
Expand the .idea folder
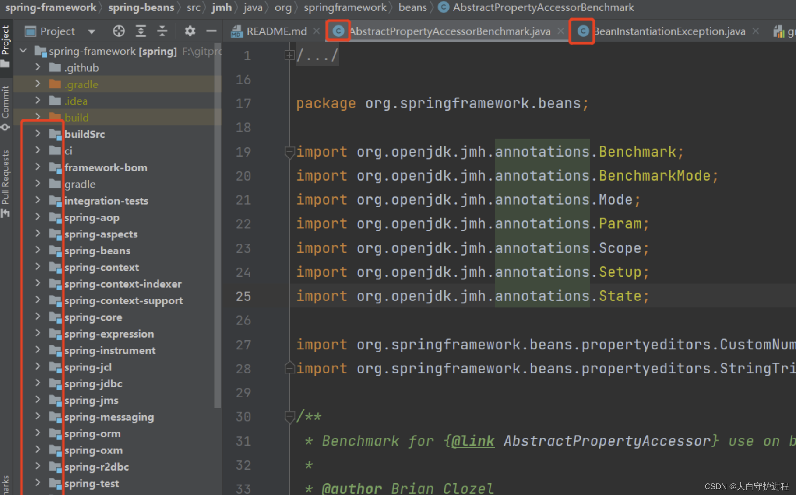38,101
